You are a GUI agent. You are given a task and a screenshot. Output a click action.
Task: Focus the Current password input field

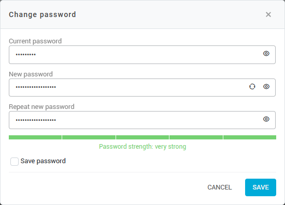142,55
